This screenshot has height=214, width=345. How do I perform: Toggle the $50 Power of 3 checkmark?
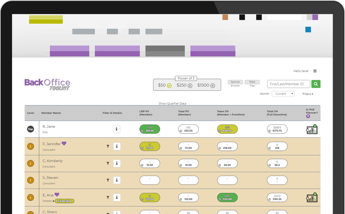(169, 85)
